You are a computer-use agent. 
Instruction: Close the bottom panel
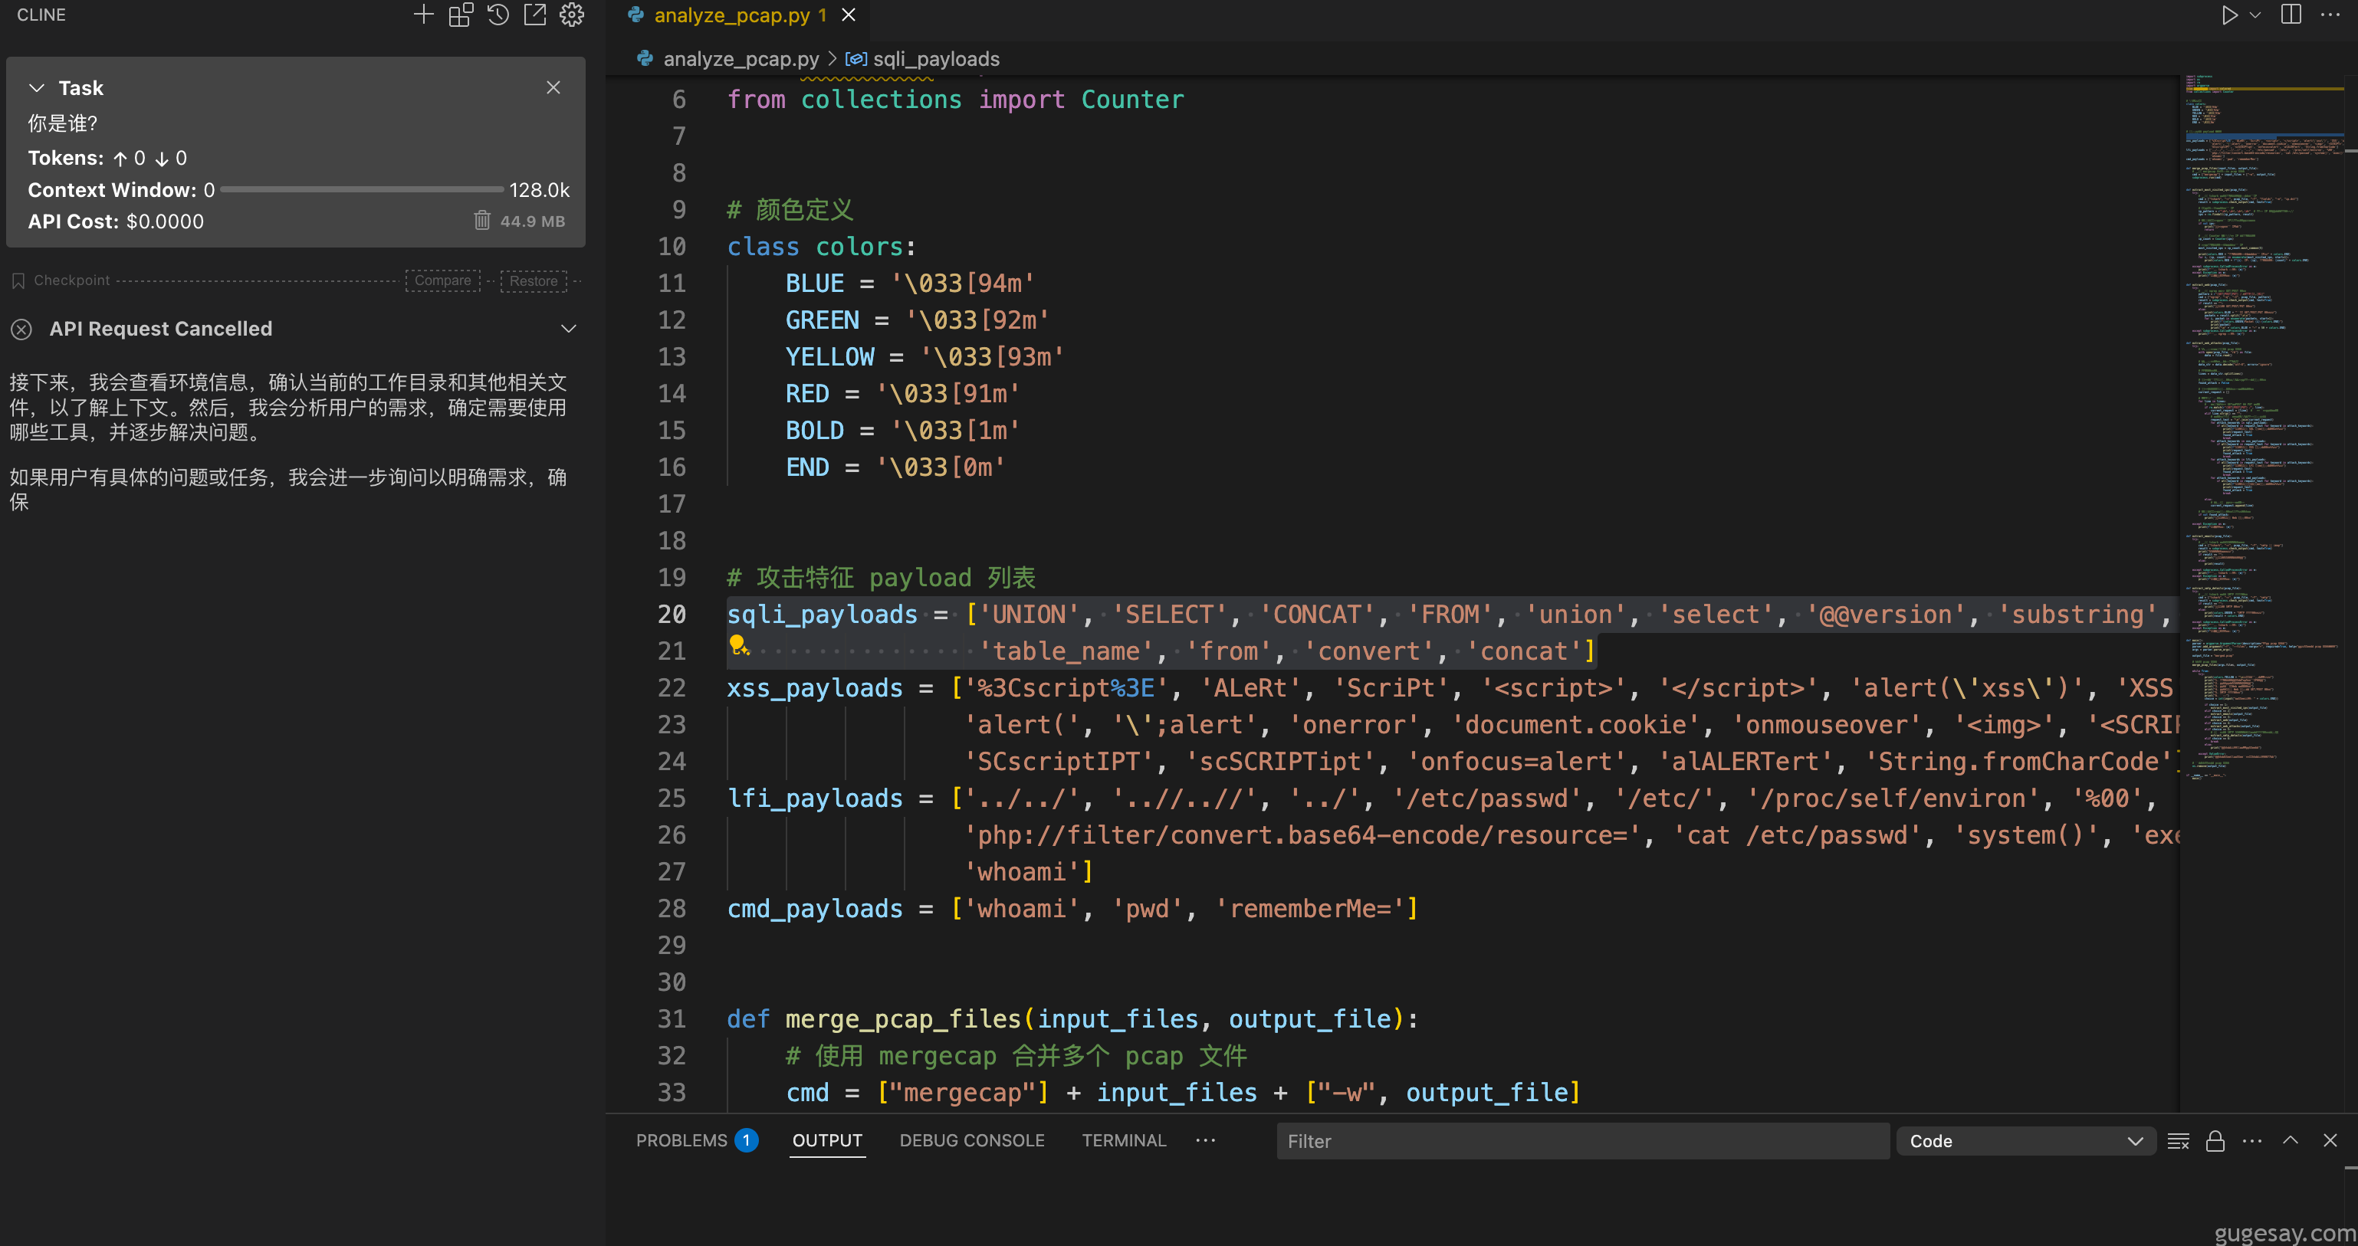pos(2330,1140)
